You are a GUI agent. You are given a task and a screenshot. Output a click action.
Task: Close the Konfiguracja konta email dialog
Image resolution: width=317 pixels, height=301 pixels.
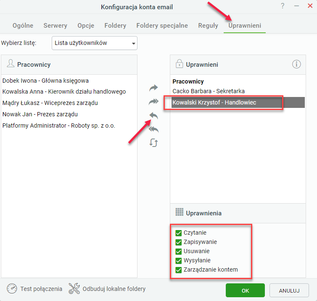(310, 5)
